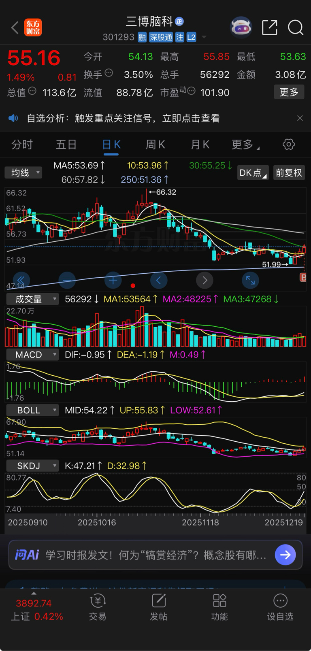Open the 发帖 post tab
This screenshot has height=651, width=311.
[x=158, y=607]
